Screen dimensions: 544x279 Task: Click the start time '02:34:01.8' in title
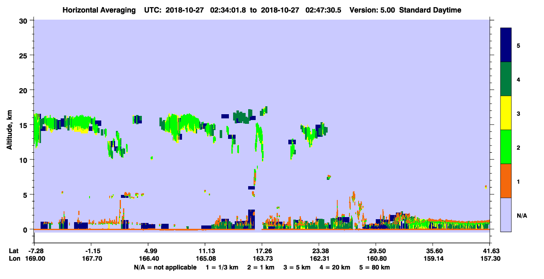pyautogui.click(x=228, y=10)
